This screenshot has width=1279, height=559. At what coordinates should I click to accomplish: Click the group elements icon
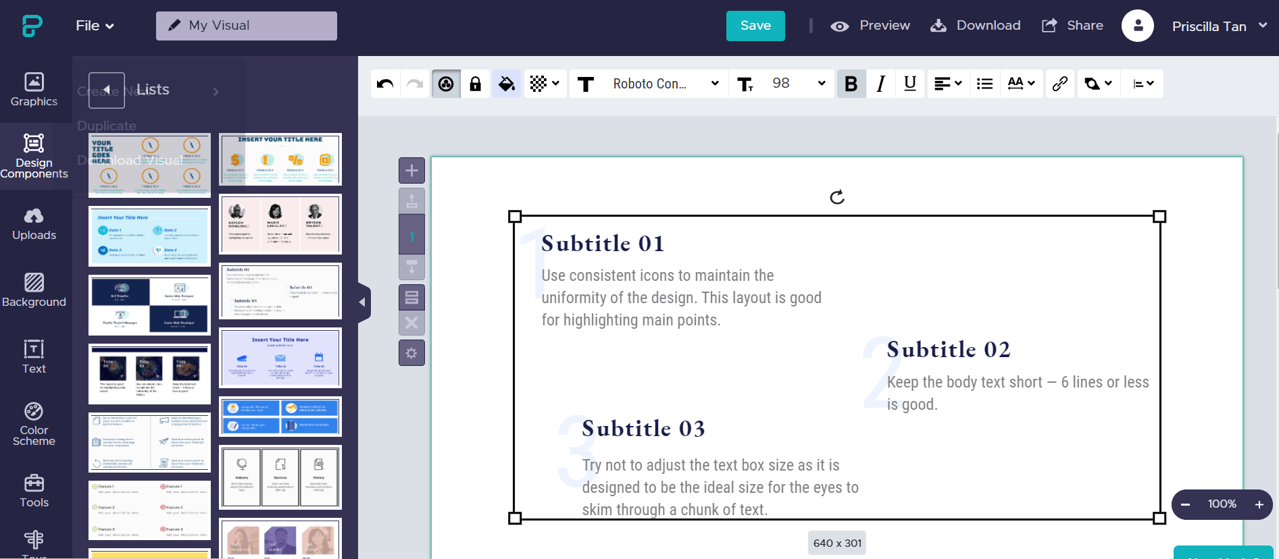pyautogui.click(x=446, y=84)
